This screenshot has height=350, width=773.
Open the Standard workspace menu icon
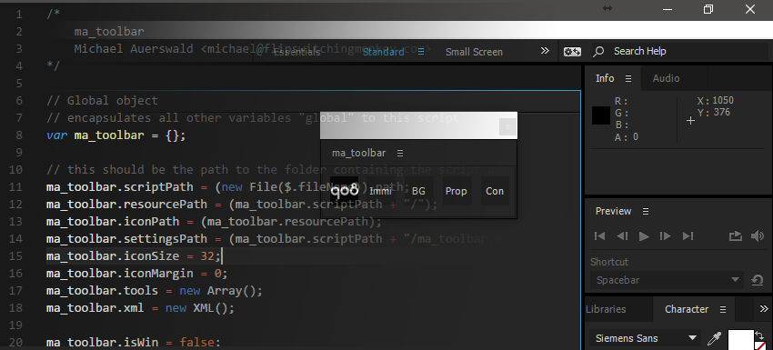click(x=421, y=51)
